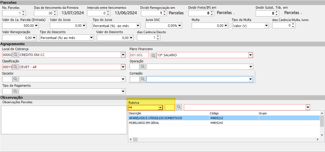Sort by Grupo column header
This screenshot has width=325, height=152.
(x=289, y=113)
